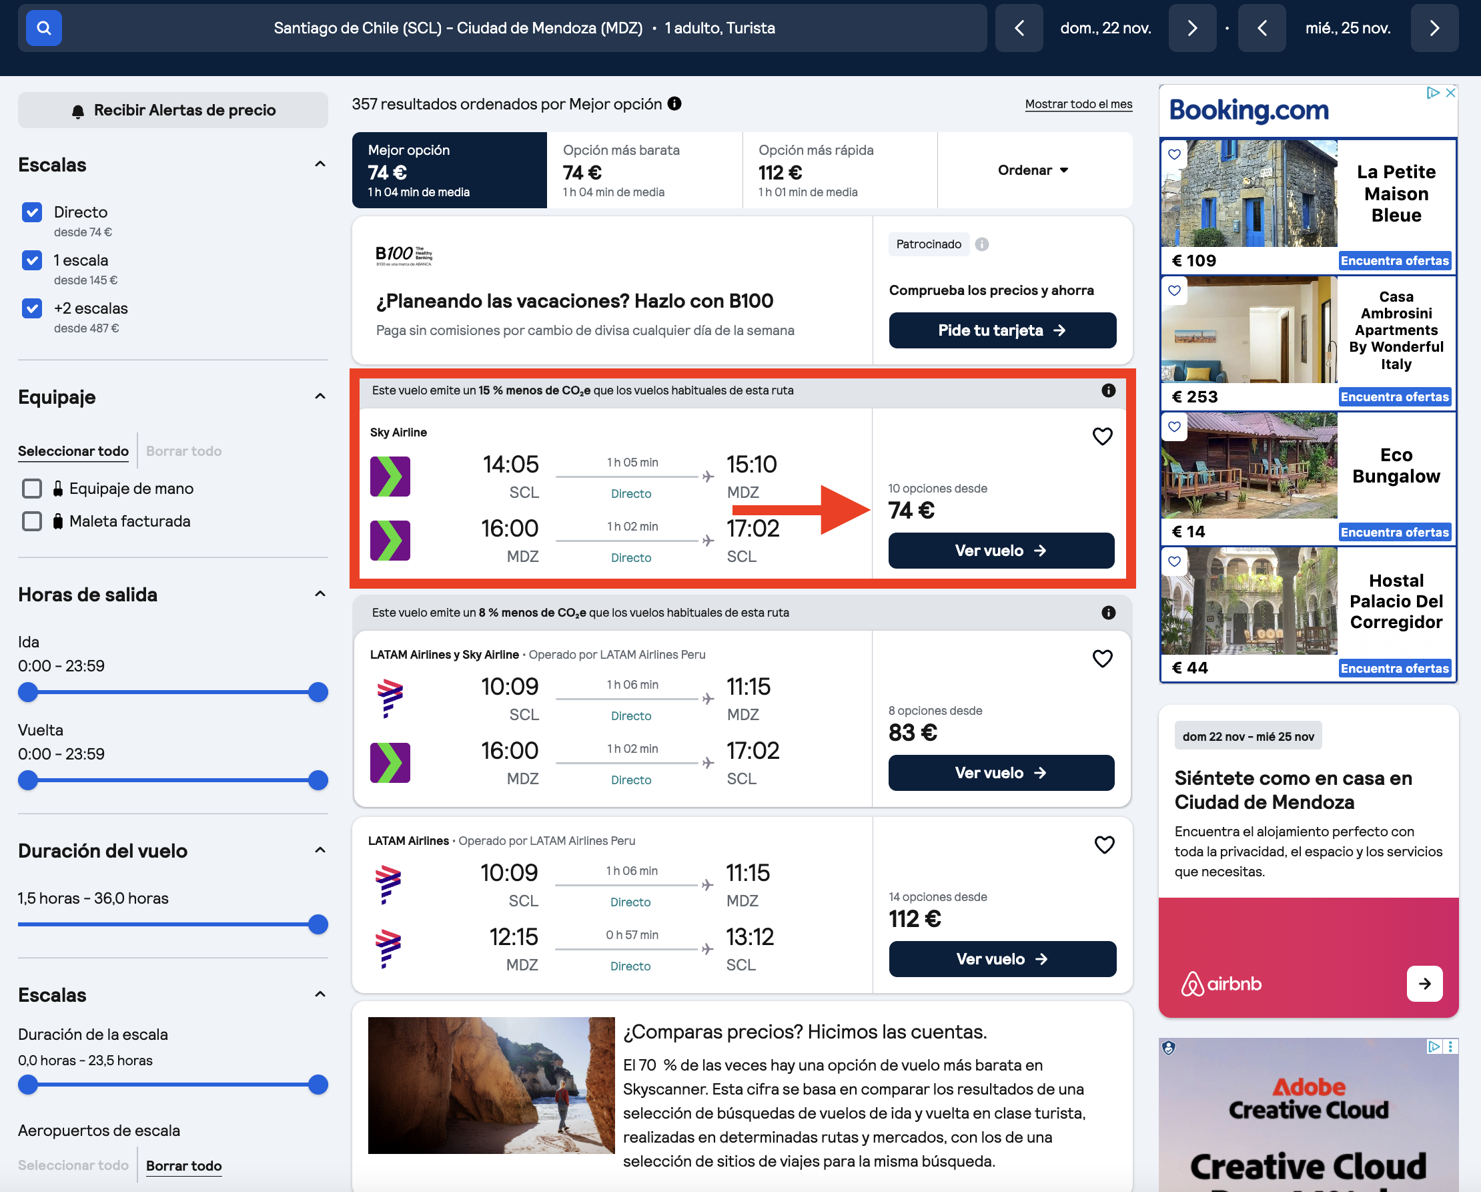Click Seleccionar todo under Equipaje
The width and height of the screenshot is (1481, 1192).
73,451
